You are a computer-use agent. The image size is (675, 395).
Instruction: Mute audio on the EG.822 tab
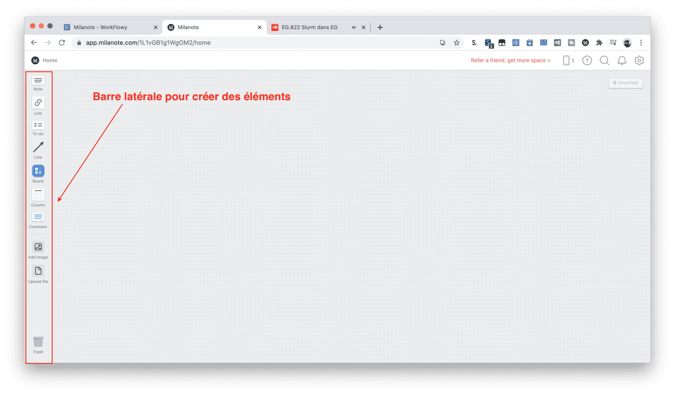[354, 27]
